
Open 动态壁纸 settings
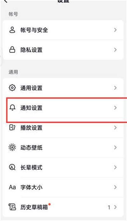click(x=63, y=147)
